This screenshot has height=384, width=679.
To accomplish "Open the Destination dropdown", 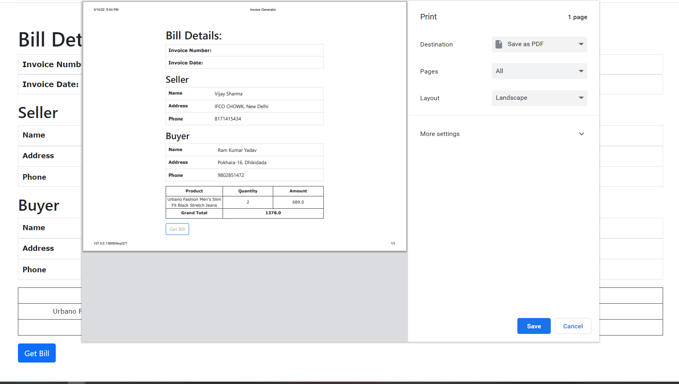I will point(539,44).
